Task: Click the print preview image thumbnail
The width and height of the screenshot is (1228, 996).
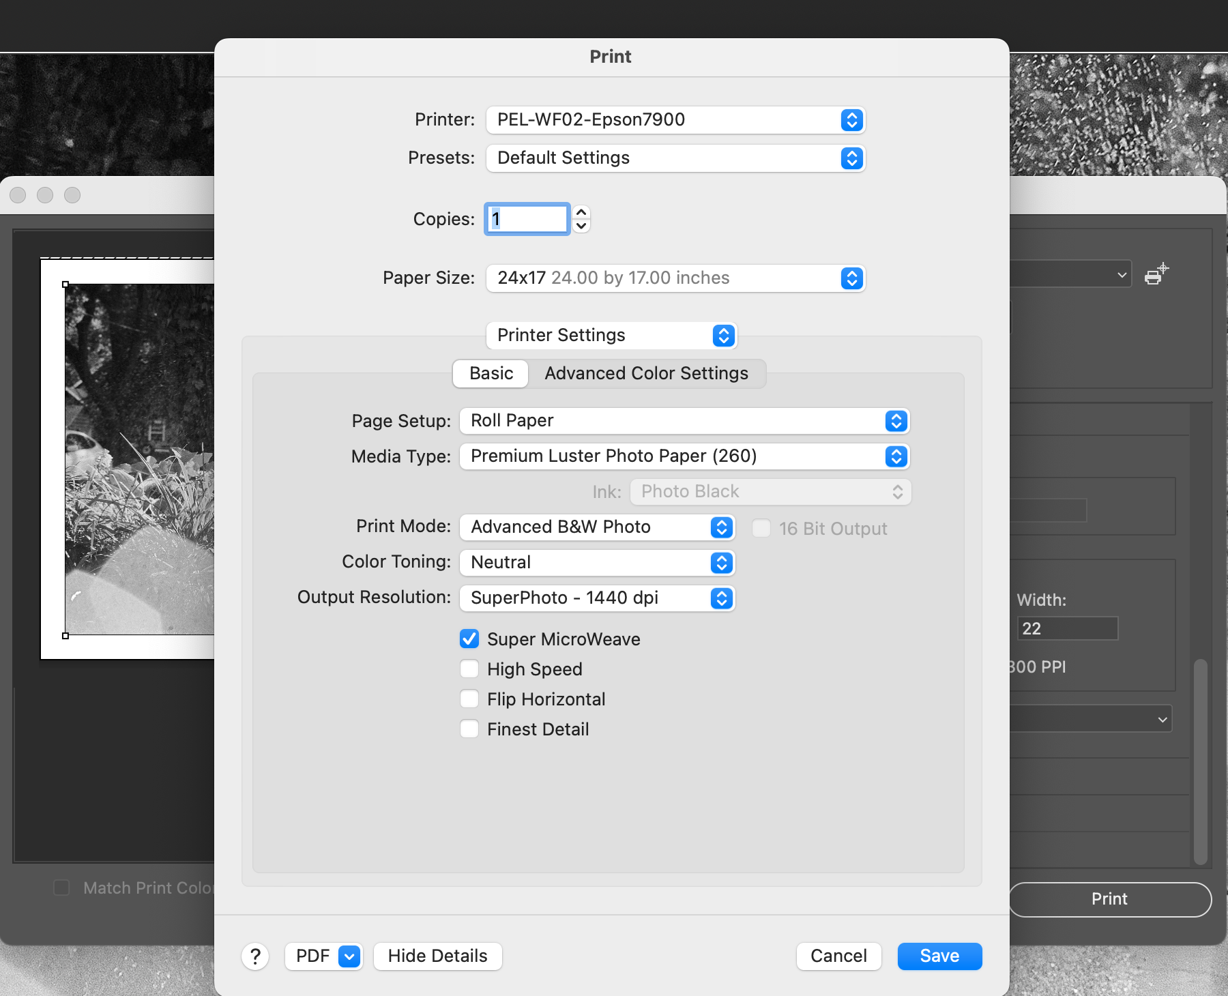Action: pyautogui.click(x=140, y=460)
